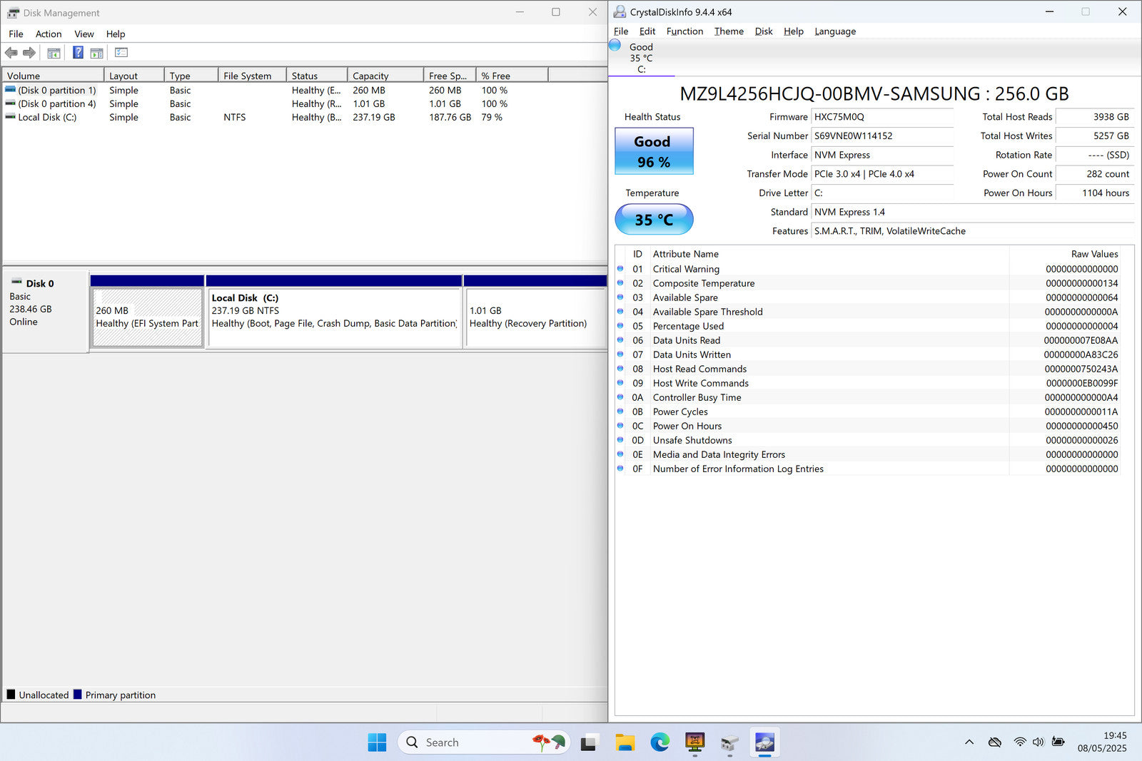Image resolution: width=1142 pixels, height=761 pixels.
Task: Sort by the Layout column header
Action: click(x=134, y=76)
